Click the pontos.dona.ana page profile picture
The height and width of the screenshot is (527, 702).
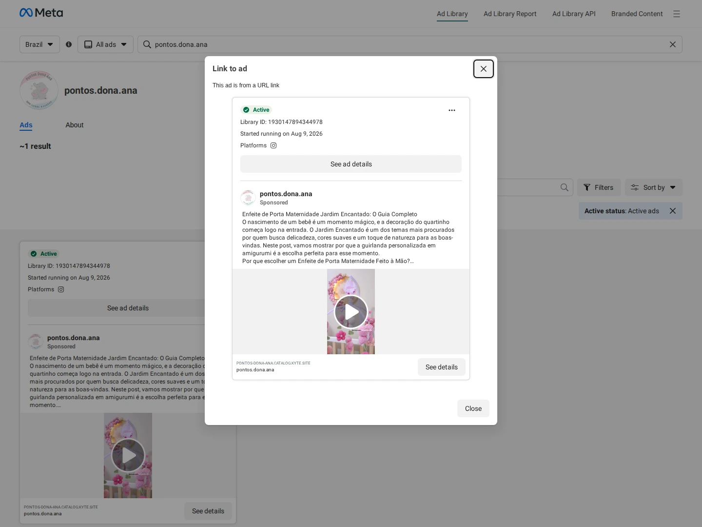click(39, 90)
